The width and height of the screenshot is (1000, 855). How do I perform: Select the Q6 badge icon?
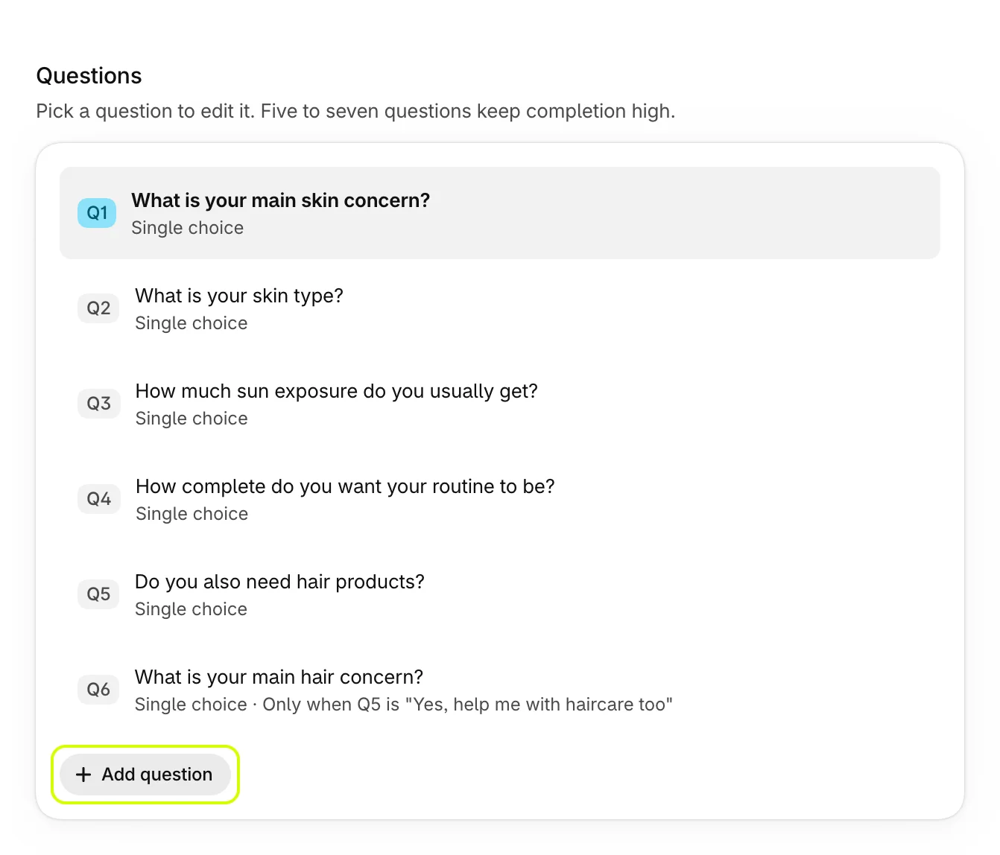click(98, 690)
